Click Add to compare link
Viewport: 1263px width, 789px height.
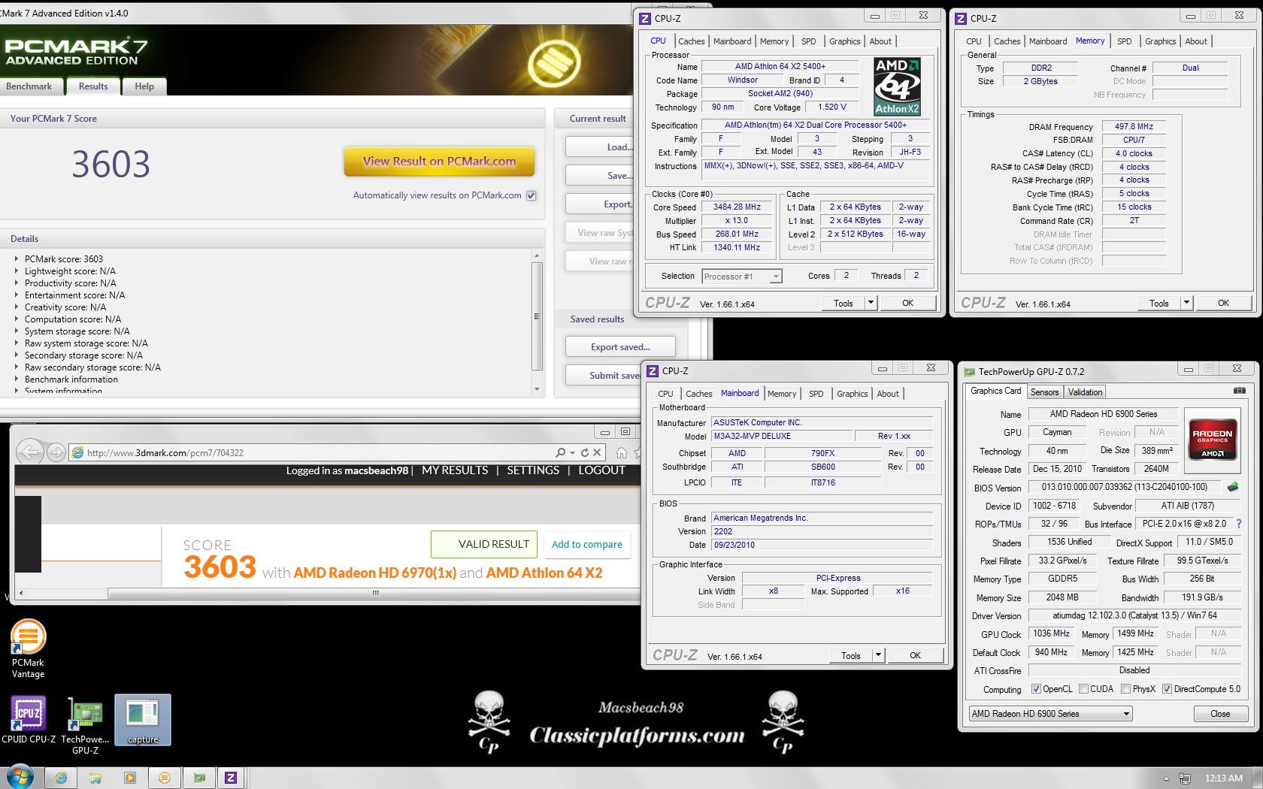click(x=586, y=545)
